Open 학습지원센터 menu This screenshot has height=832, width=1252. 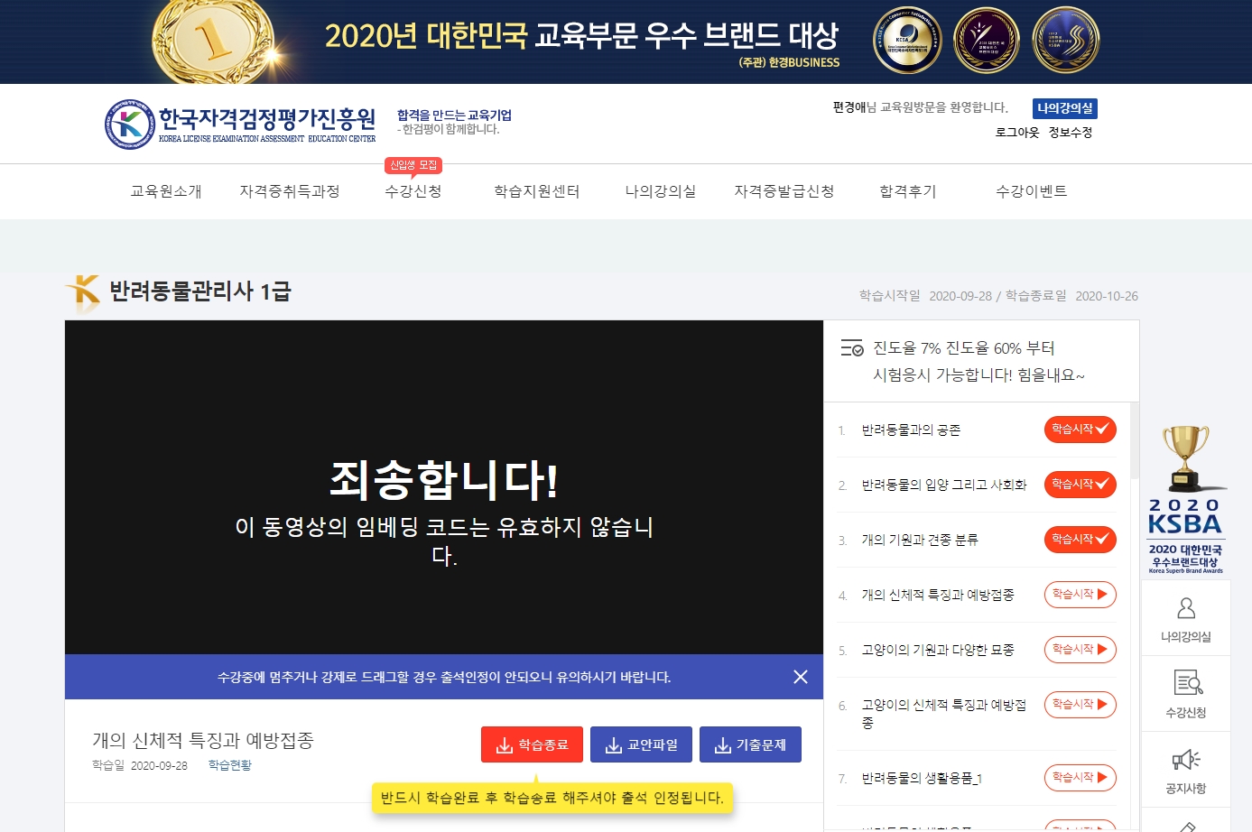pyautogui.click(x=537, y=191)
